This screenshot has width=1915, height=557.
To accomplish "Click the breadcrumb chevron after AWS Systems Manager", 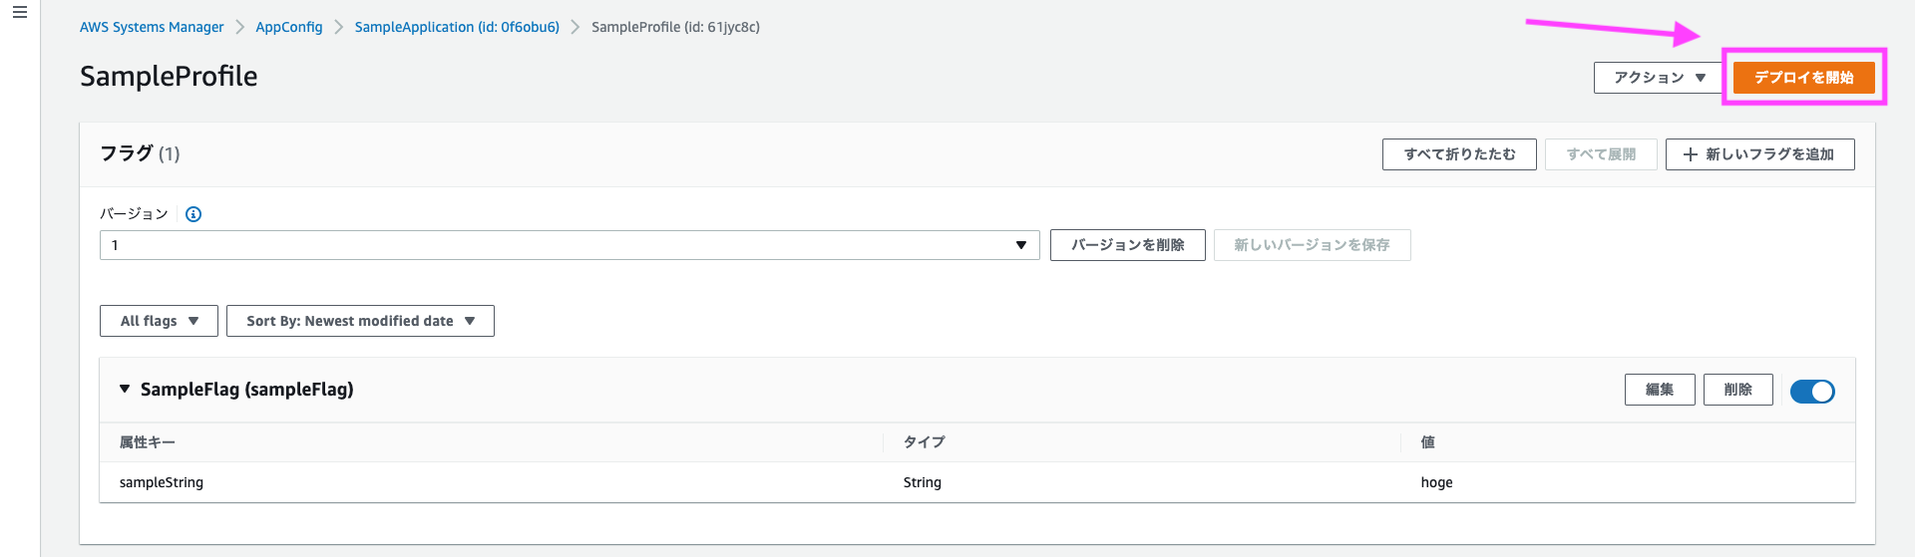I will (x=240, y=27).
